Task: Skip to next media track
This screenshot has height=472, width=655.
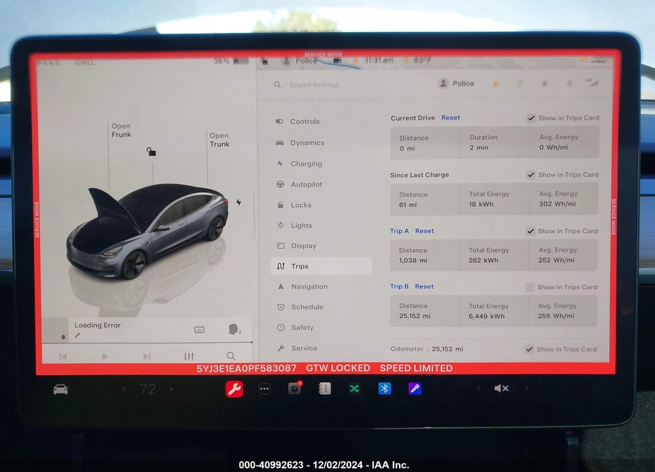Action: [147, 357]
